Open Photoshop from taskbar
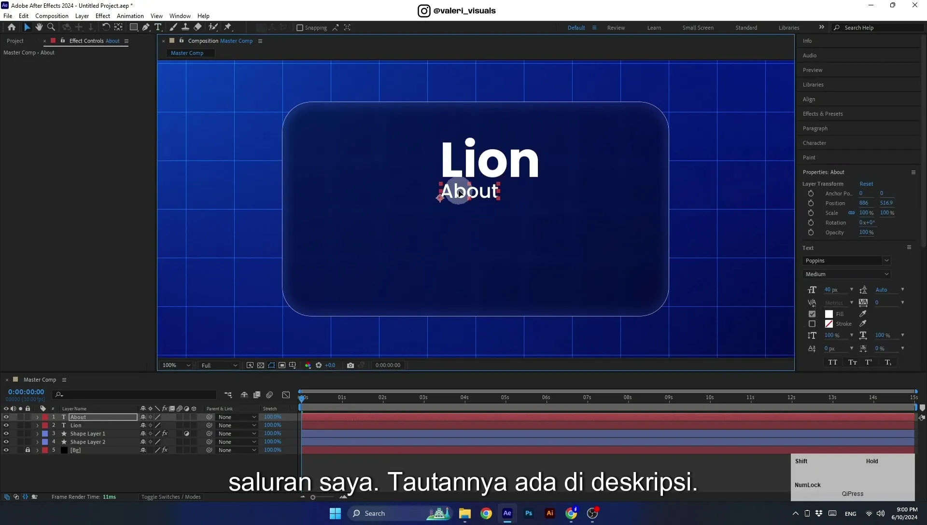927x525 pixels. [529, 513]
